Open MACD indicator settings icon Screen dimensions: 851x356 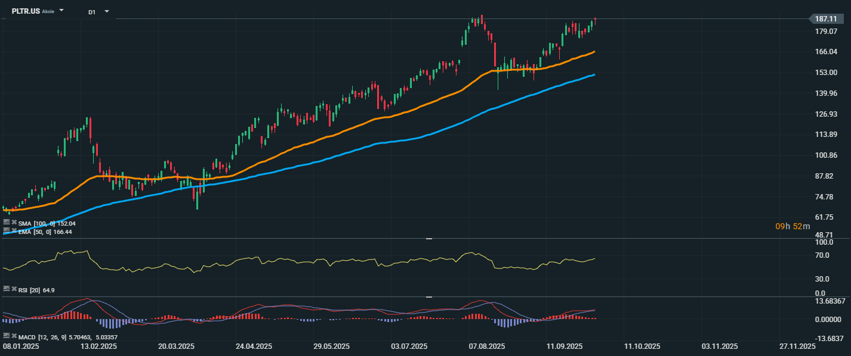(x=7, y=336)
